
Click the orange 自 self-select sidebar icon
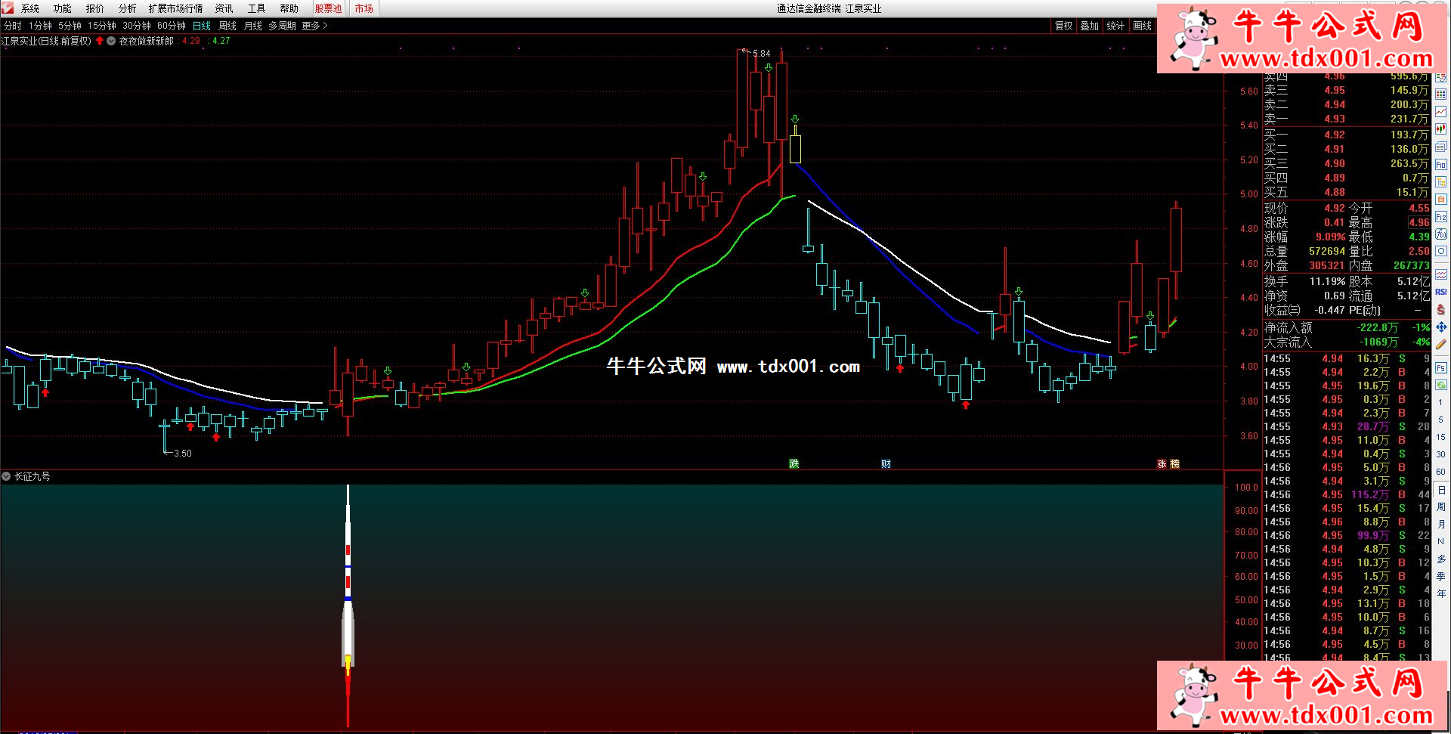[1441, 199]
